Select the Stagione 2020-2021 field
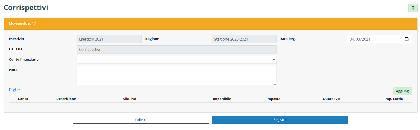This screenshot has height=130, width=420. pyautogui.click(x=244, y=39)
